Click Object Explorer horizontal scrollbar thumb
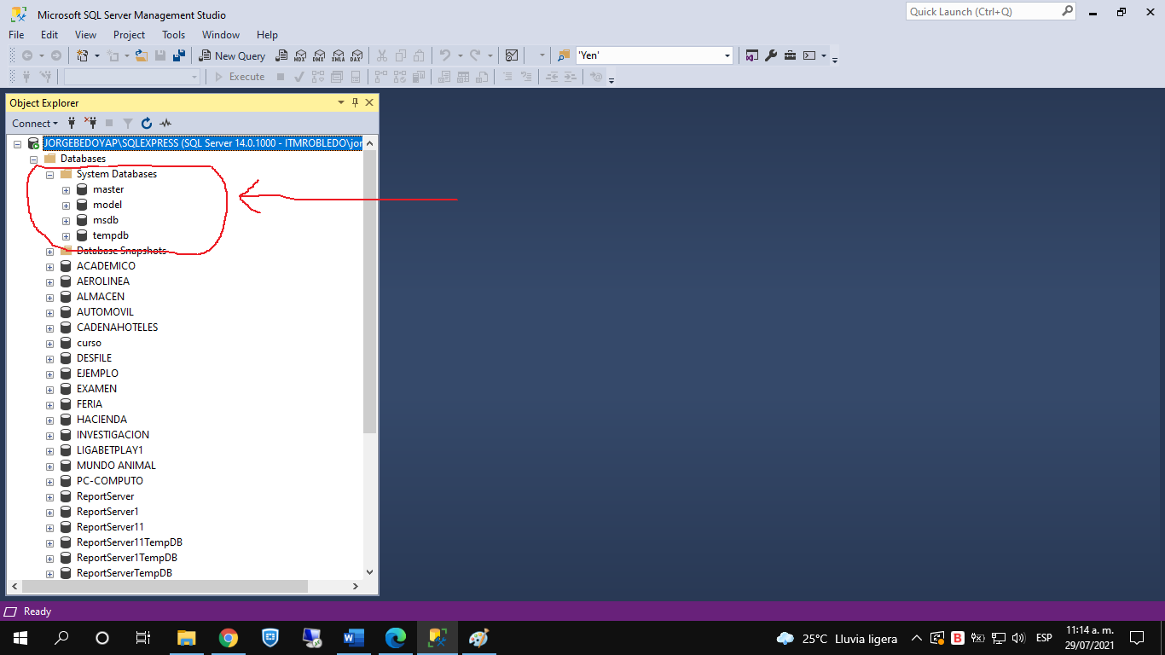Image resolution: width=1165 pixels, height=655 pixels. click(x=165, y=586)
